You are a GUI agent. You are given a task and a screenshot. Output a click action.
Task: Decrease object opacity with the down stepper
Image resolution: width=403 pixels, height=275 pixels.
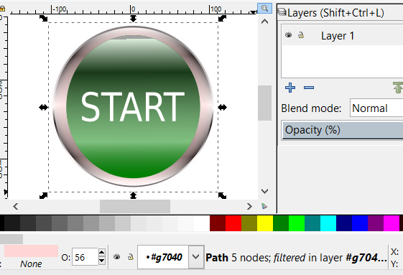[102, 261]
